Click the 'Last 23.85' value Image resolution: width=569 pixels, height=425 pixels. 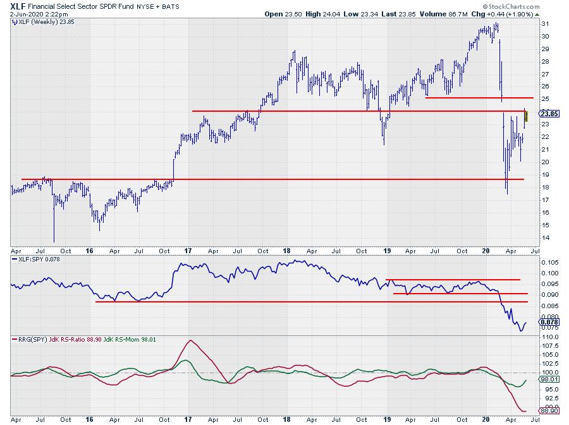pos(398,14)
